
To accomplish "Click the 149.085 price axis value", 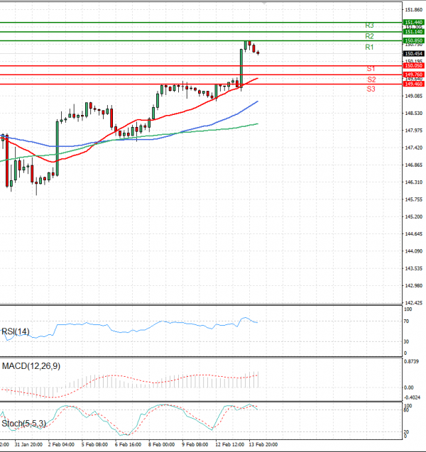I will click(x=414, y=96).
